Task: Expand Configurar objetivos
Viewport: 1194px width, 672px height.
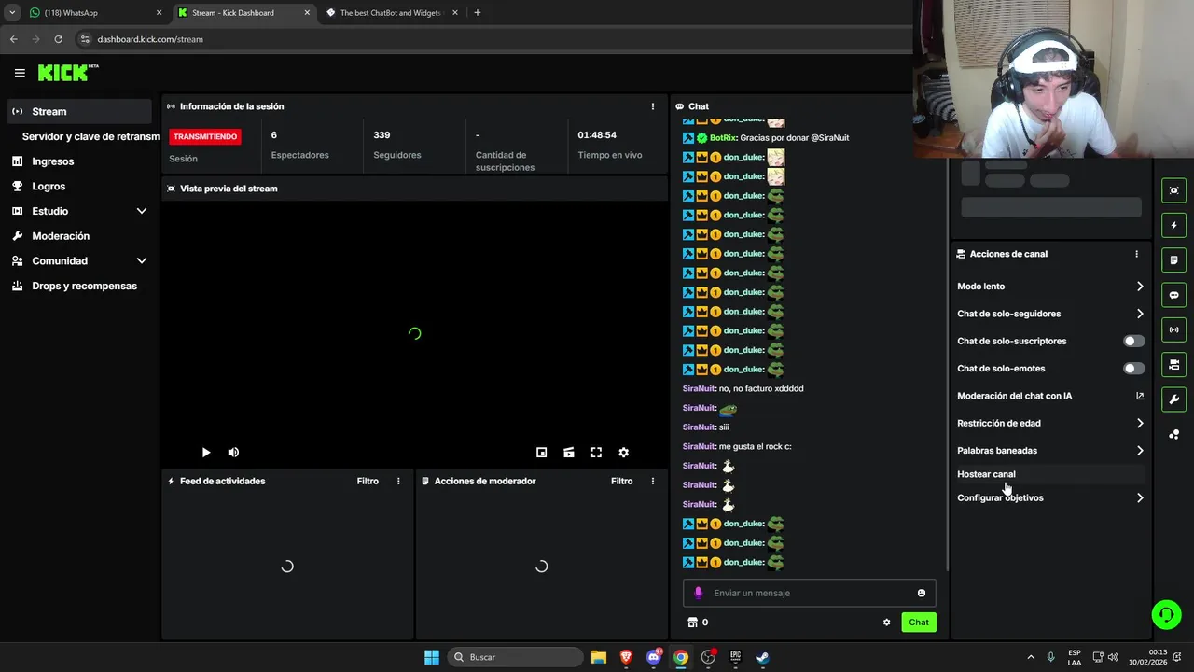Action: click(1050, 498)
